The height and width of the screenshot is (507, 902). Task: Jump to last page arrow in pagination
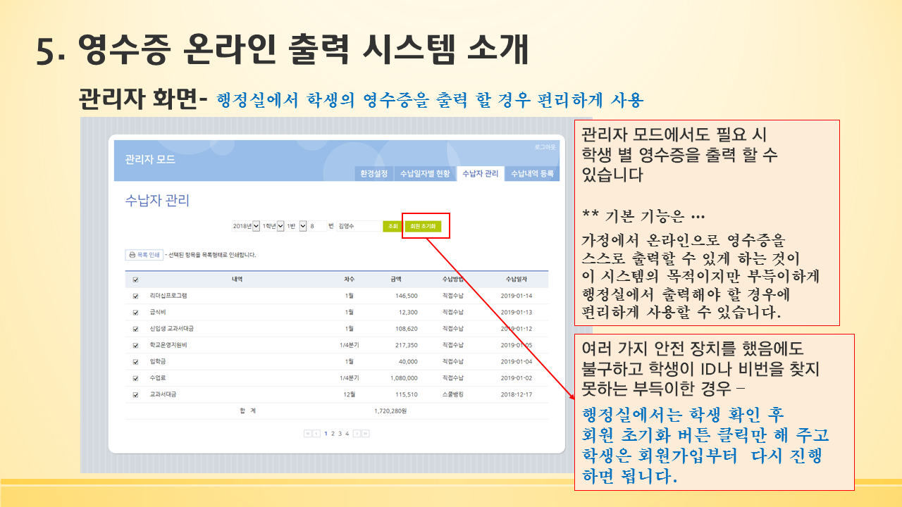366,434
